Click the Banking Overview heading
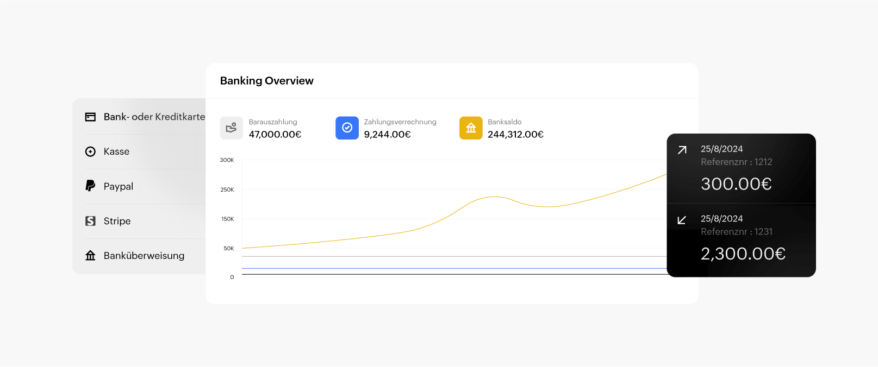The height and width of the screenshot is (367, 878). (x=266, y=81)
